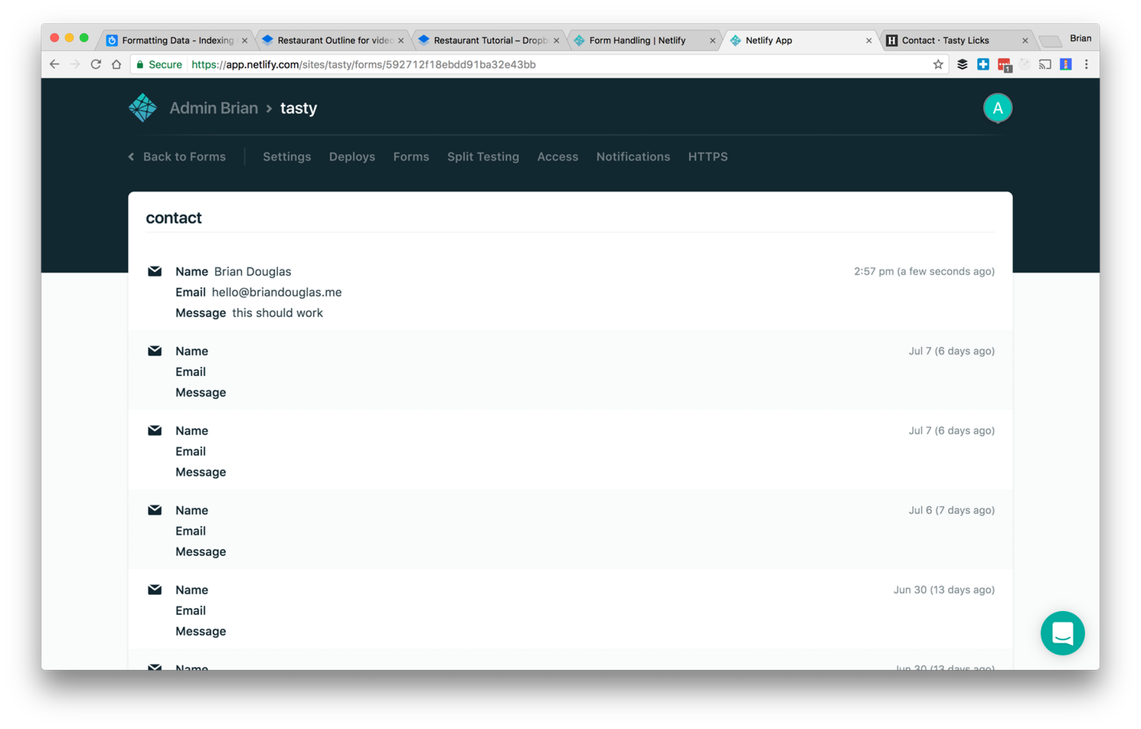The width and height of the screenshot is (1141, 729).
Task: Click envelope icon of Brian Douglas submission
Action: 155,271
